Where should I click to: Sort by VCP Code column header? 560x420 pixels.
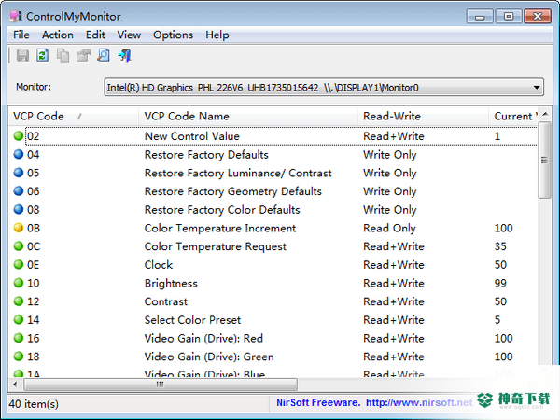pyautogui.click(x=73, y=117)
